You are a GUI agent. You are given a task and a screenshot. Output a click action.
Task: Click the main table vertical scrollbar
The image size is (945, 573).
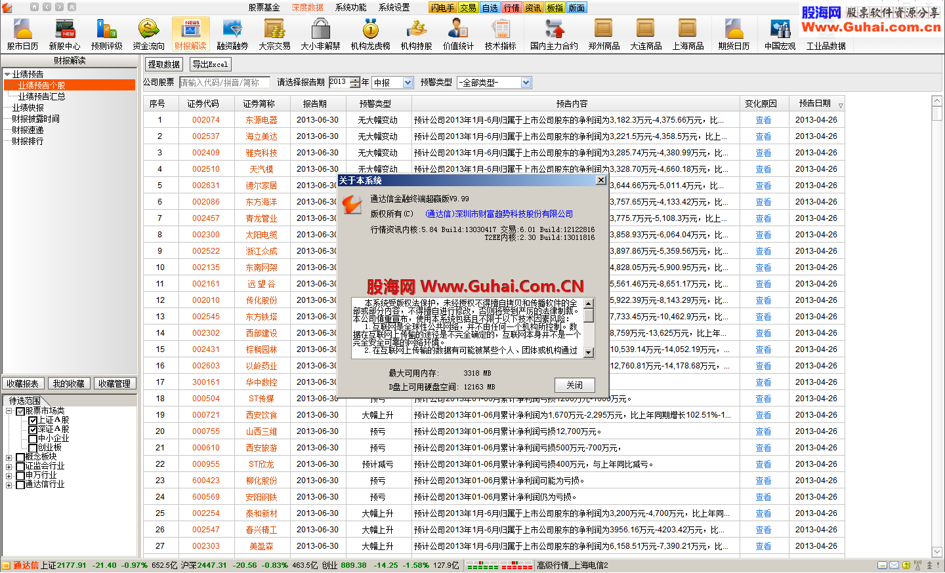click(x=937, y=326)
